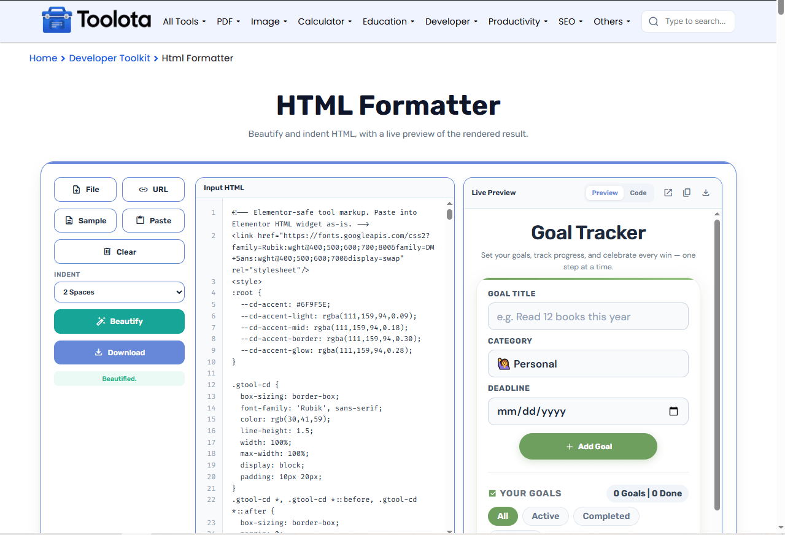Click the '0 Goals | 0 Done' badge

pyautogui.click(x=648, y=493)
